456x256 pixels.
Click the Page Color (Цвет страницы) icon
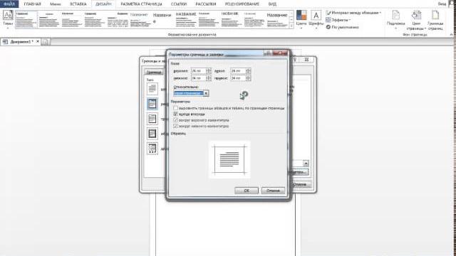point(416,15)
